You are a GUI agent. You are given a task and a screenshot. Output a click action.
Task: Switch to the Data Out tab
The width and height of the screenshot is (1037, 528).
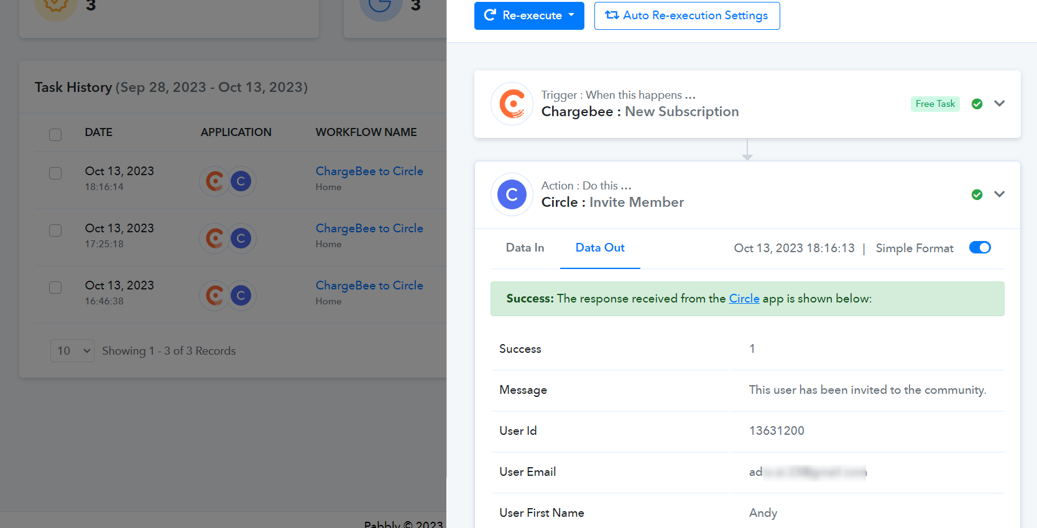(600, 248)
